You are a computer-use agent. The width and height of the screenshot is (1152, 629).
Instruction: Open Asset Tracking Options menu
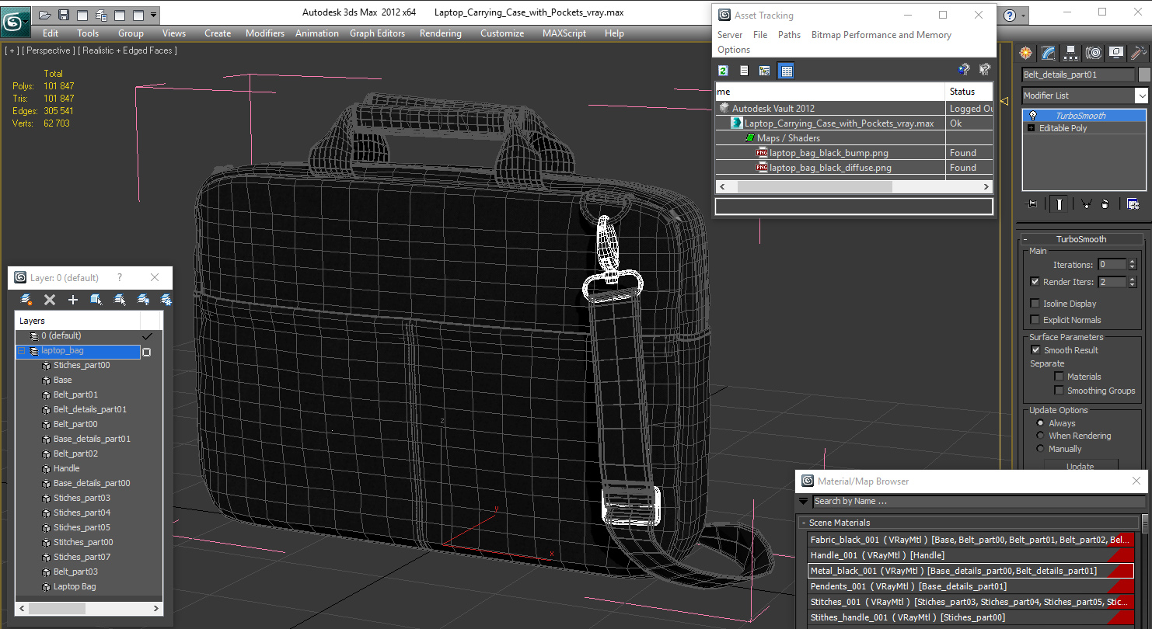click(734, 50)
